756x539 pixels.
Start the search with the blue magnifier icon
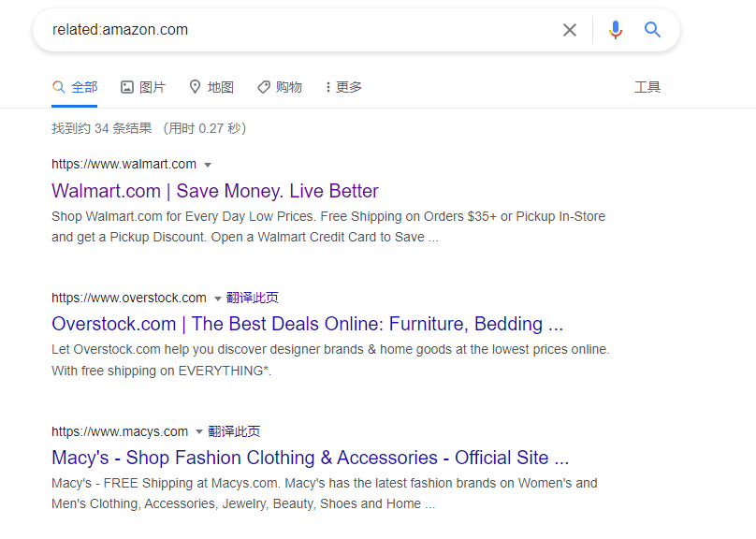[652, 29]
